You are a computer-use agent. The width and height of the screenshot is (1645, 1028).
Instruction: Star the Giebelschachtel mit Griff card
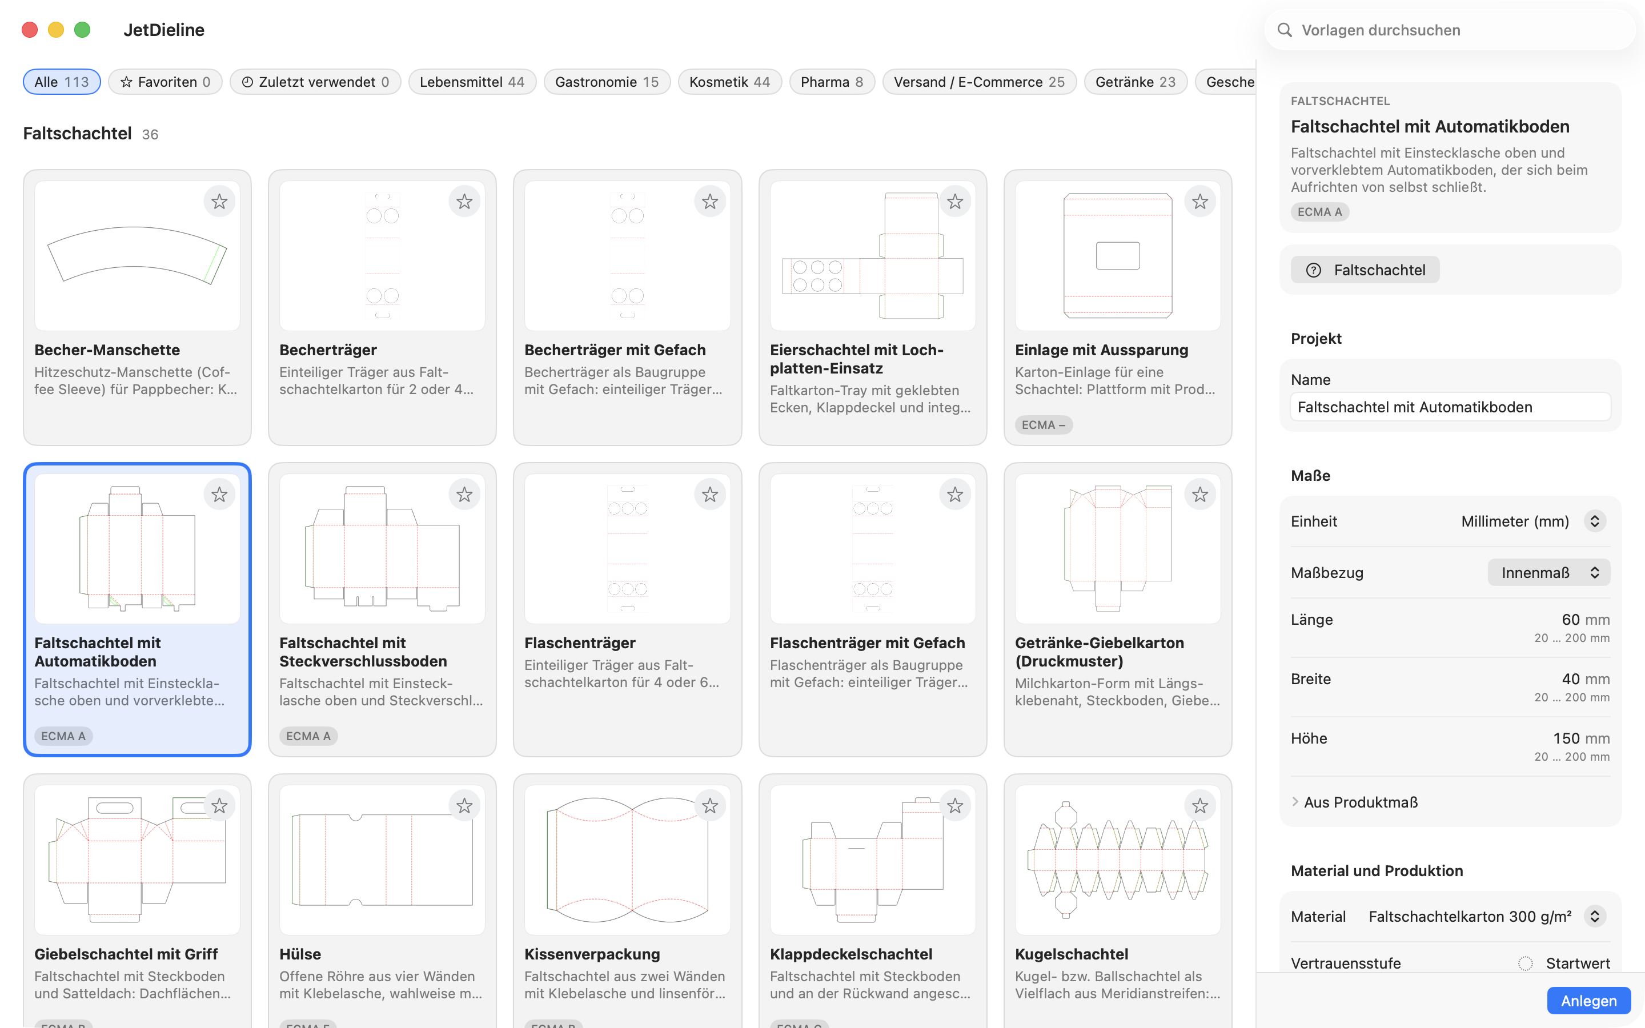click(219, 806)
